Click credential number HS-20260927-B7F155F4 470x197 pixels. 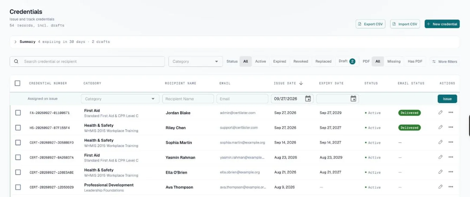click(x=50, y=128)
